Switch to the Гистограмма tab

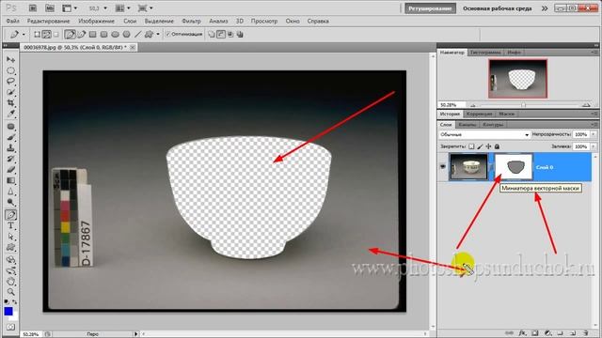coord(485,53)
